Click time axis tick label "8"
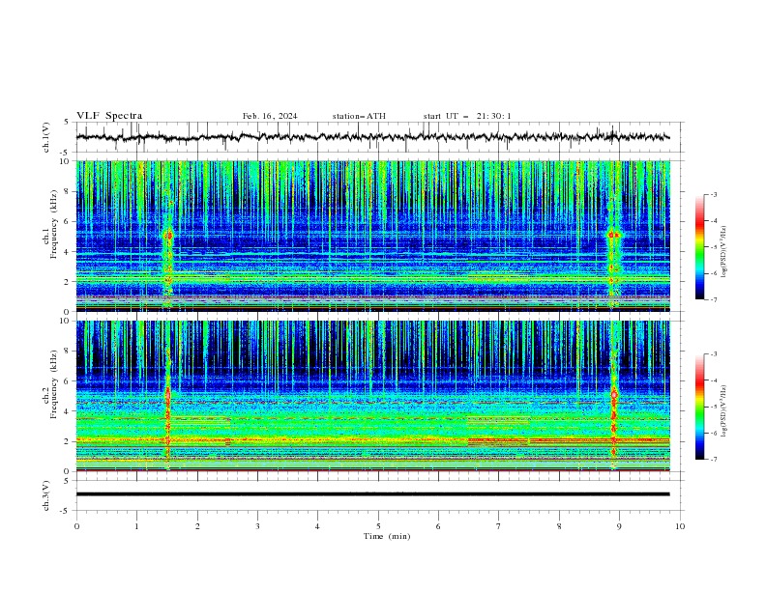The width and height of the screenshot is (766, 591). pyautogui.click(x=559, y=526)
